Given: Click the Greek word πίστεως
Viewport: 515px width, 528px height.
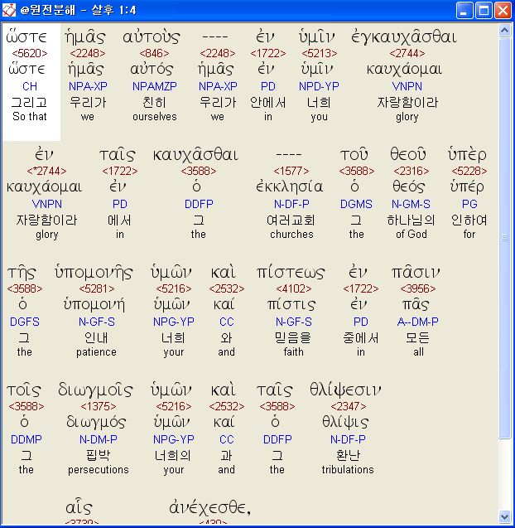Looking at the screenshot, I should (291, 273).
